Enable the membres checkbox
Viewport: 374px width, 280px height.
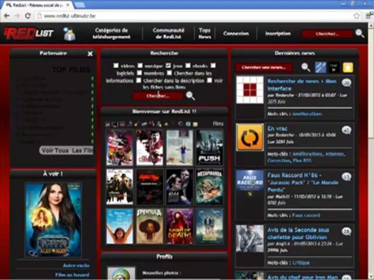tap(139, 73)
